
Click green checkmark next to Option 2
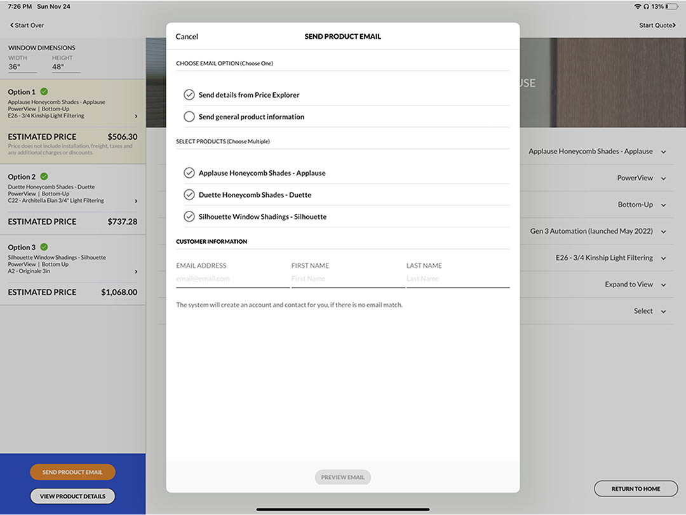(44, 177)
